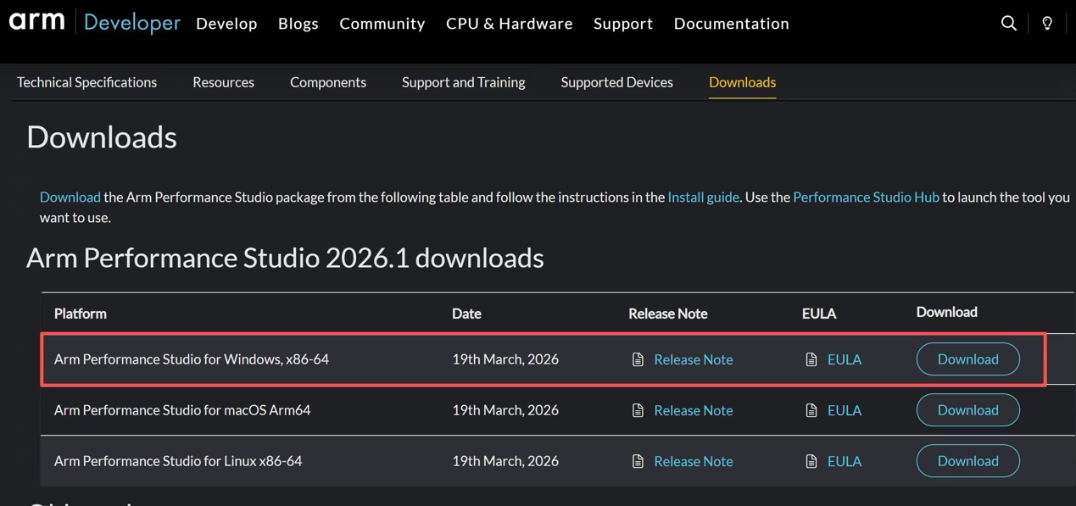Open the Blogs menu
The height and width of the screenshot is (506, 1076).
coord(298,24)
